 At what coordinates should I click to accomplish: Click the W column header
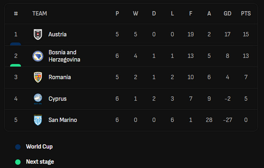point(135,14)
